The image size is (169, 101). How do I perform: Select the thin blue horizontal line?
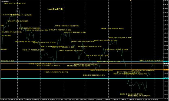point(82,61)
